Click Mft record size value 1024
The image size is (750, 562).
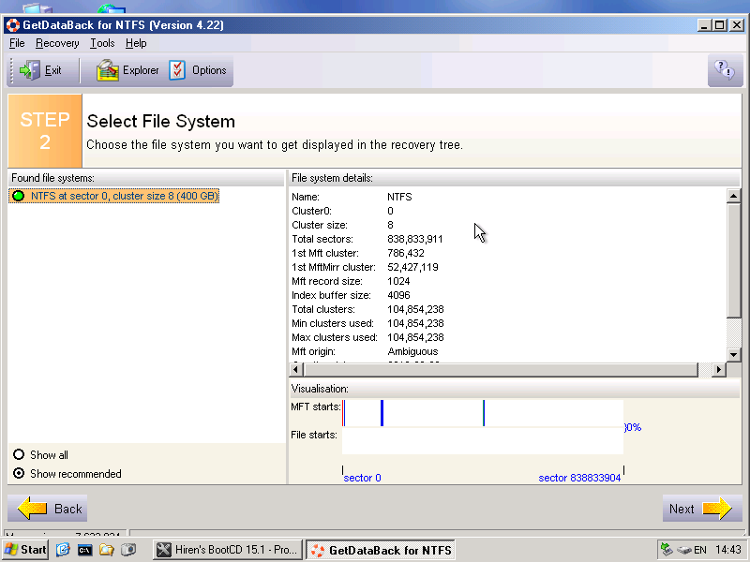(398, 281)
